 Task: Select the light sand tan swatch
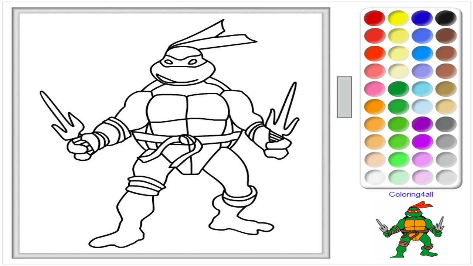pos(446,106)
